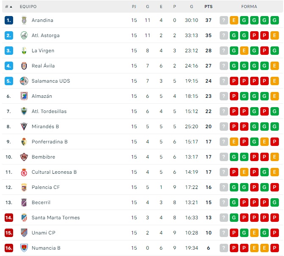The height and width of the screenshot is (256, 284).
Task: Click the FORMA column header
Action: pos(249,7)
